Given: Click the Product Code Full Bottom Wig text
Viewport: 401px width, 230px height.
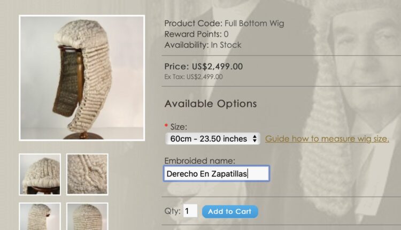Looking at the screenshot, I should (224, 24).
